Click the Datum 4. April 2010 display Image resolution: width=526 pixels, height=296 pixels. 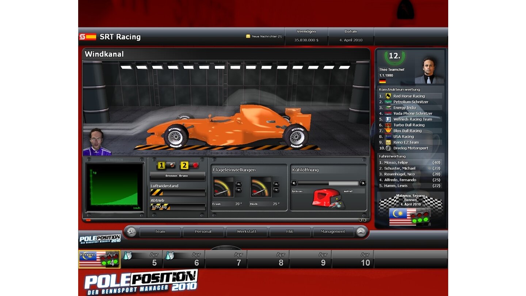click(x=351, y=36)
